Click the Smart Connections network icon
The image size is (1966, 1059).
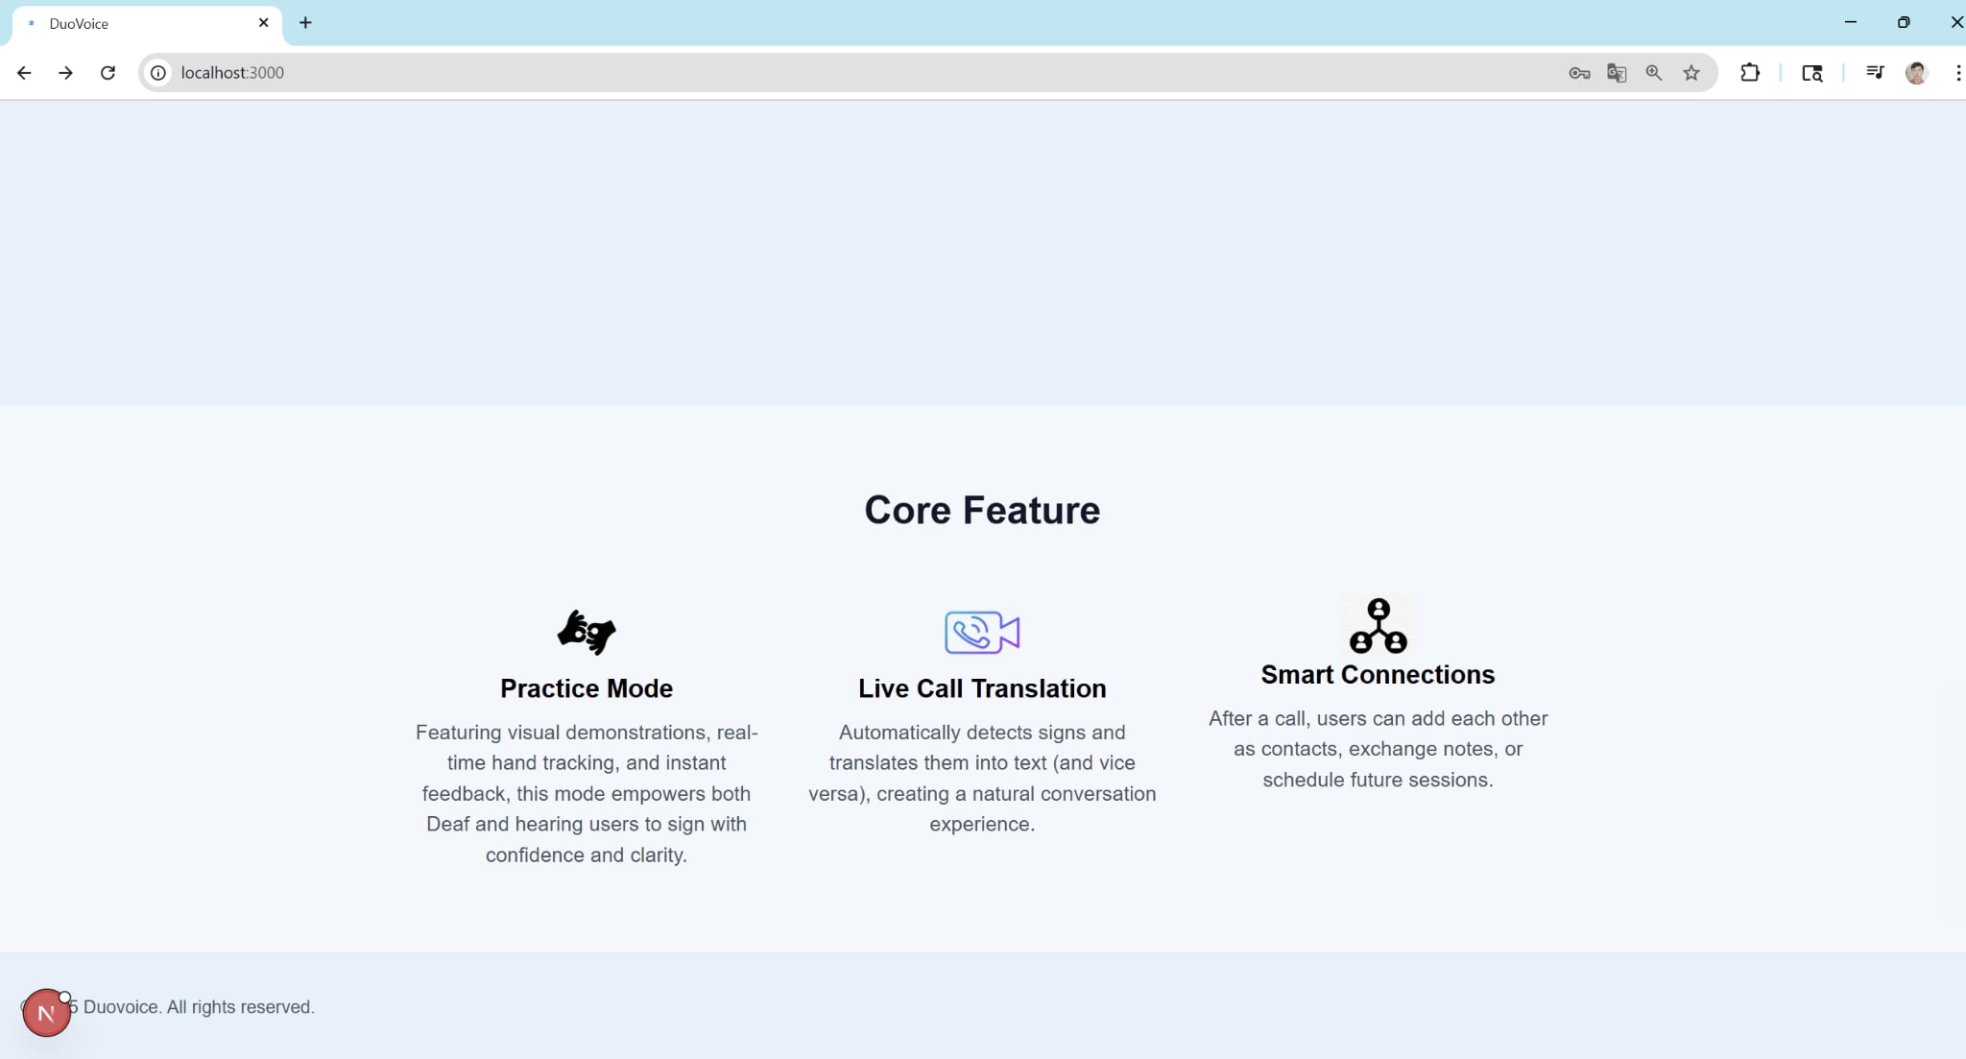coord(1378,626)
